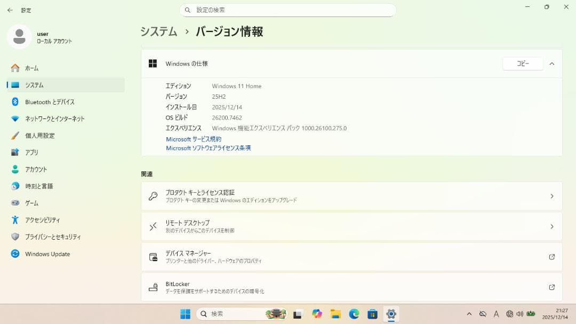Click the settings search field
This screenshot has width=576, height=324.
(x=288, y=10)
